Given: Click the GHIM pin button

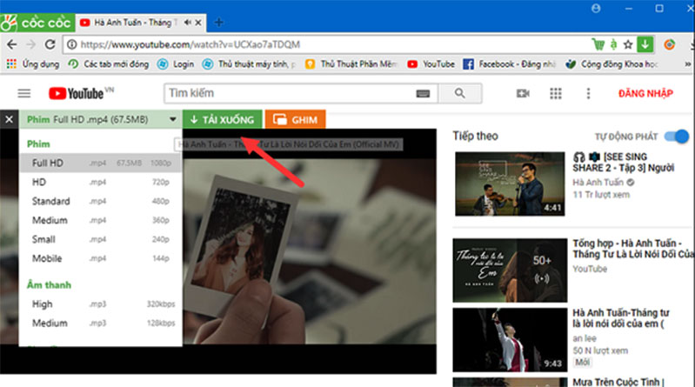Looking at the screenshot, I should pos(295,120).
